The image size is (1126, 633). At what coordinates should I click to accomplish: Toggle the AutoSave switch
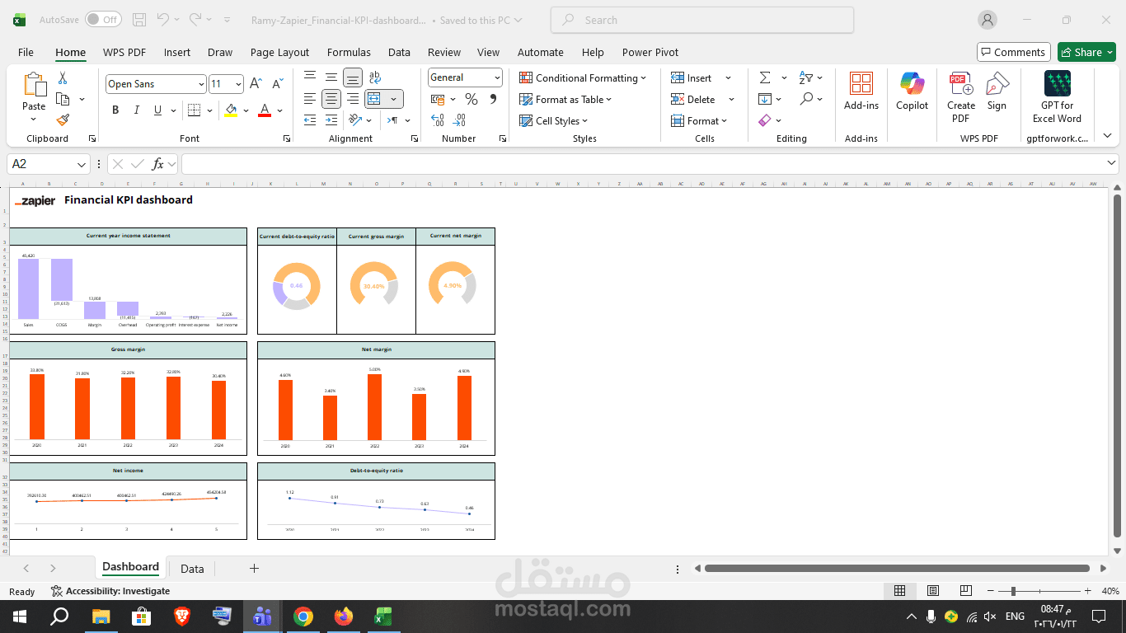pyautogui.click(x=102, y=20)
